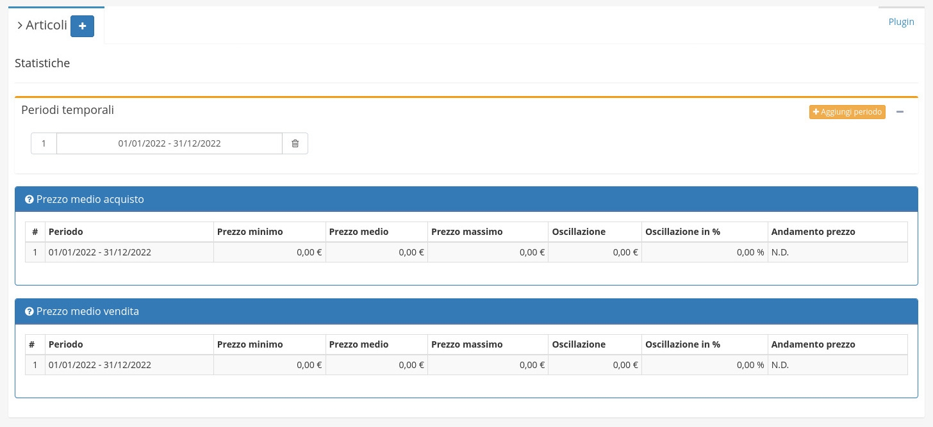The height and width of the screenshot is (427, 933).
Task: Open the Articoli tab
Action: coord(46,26)
